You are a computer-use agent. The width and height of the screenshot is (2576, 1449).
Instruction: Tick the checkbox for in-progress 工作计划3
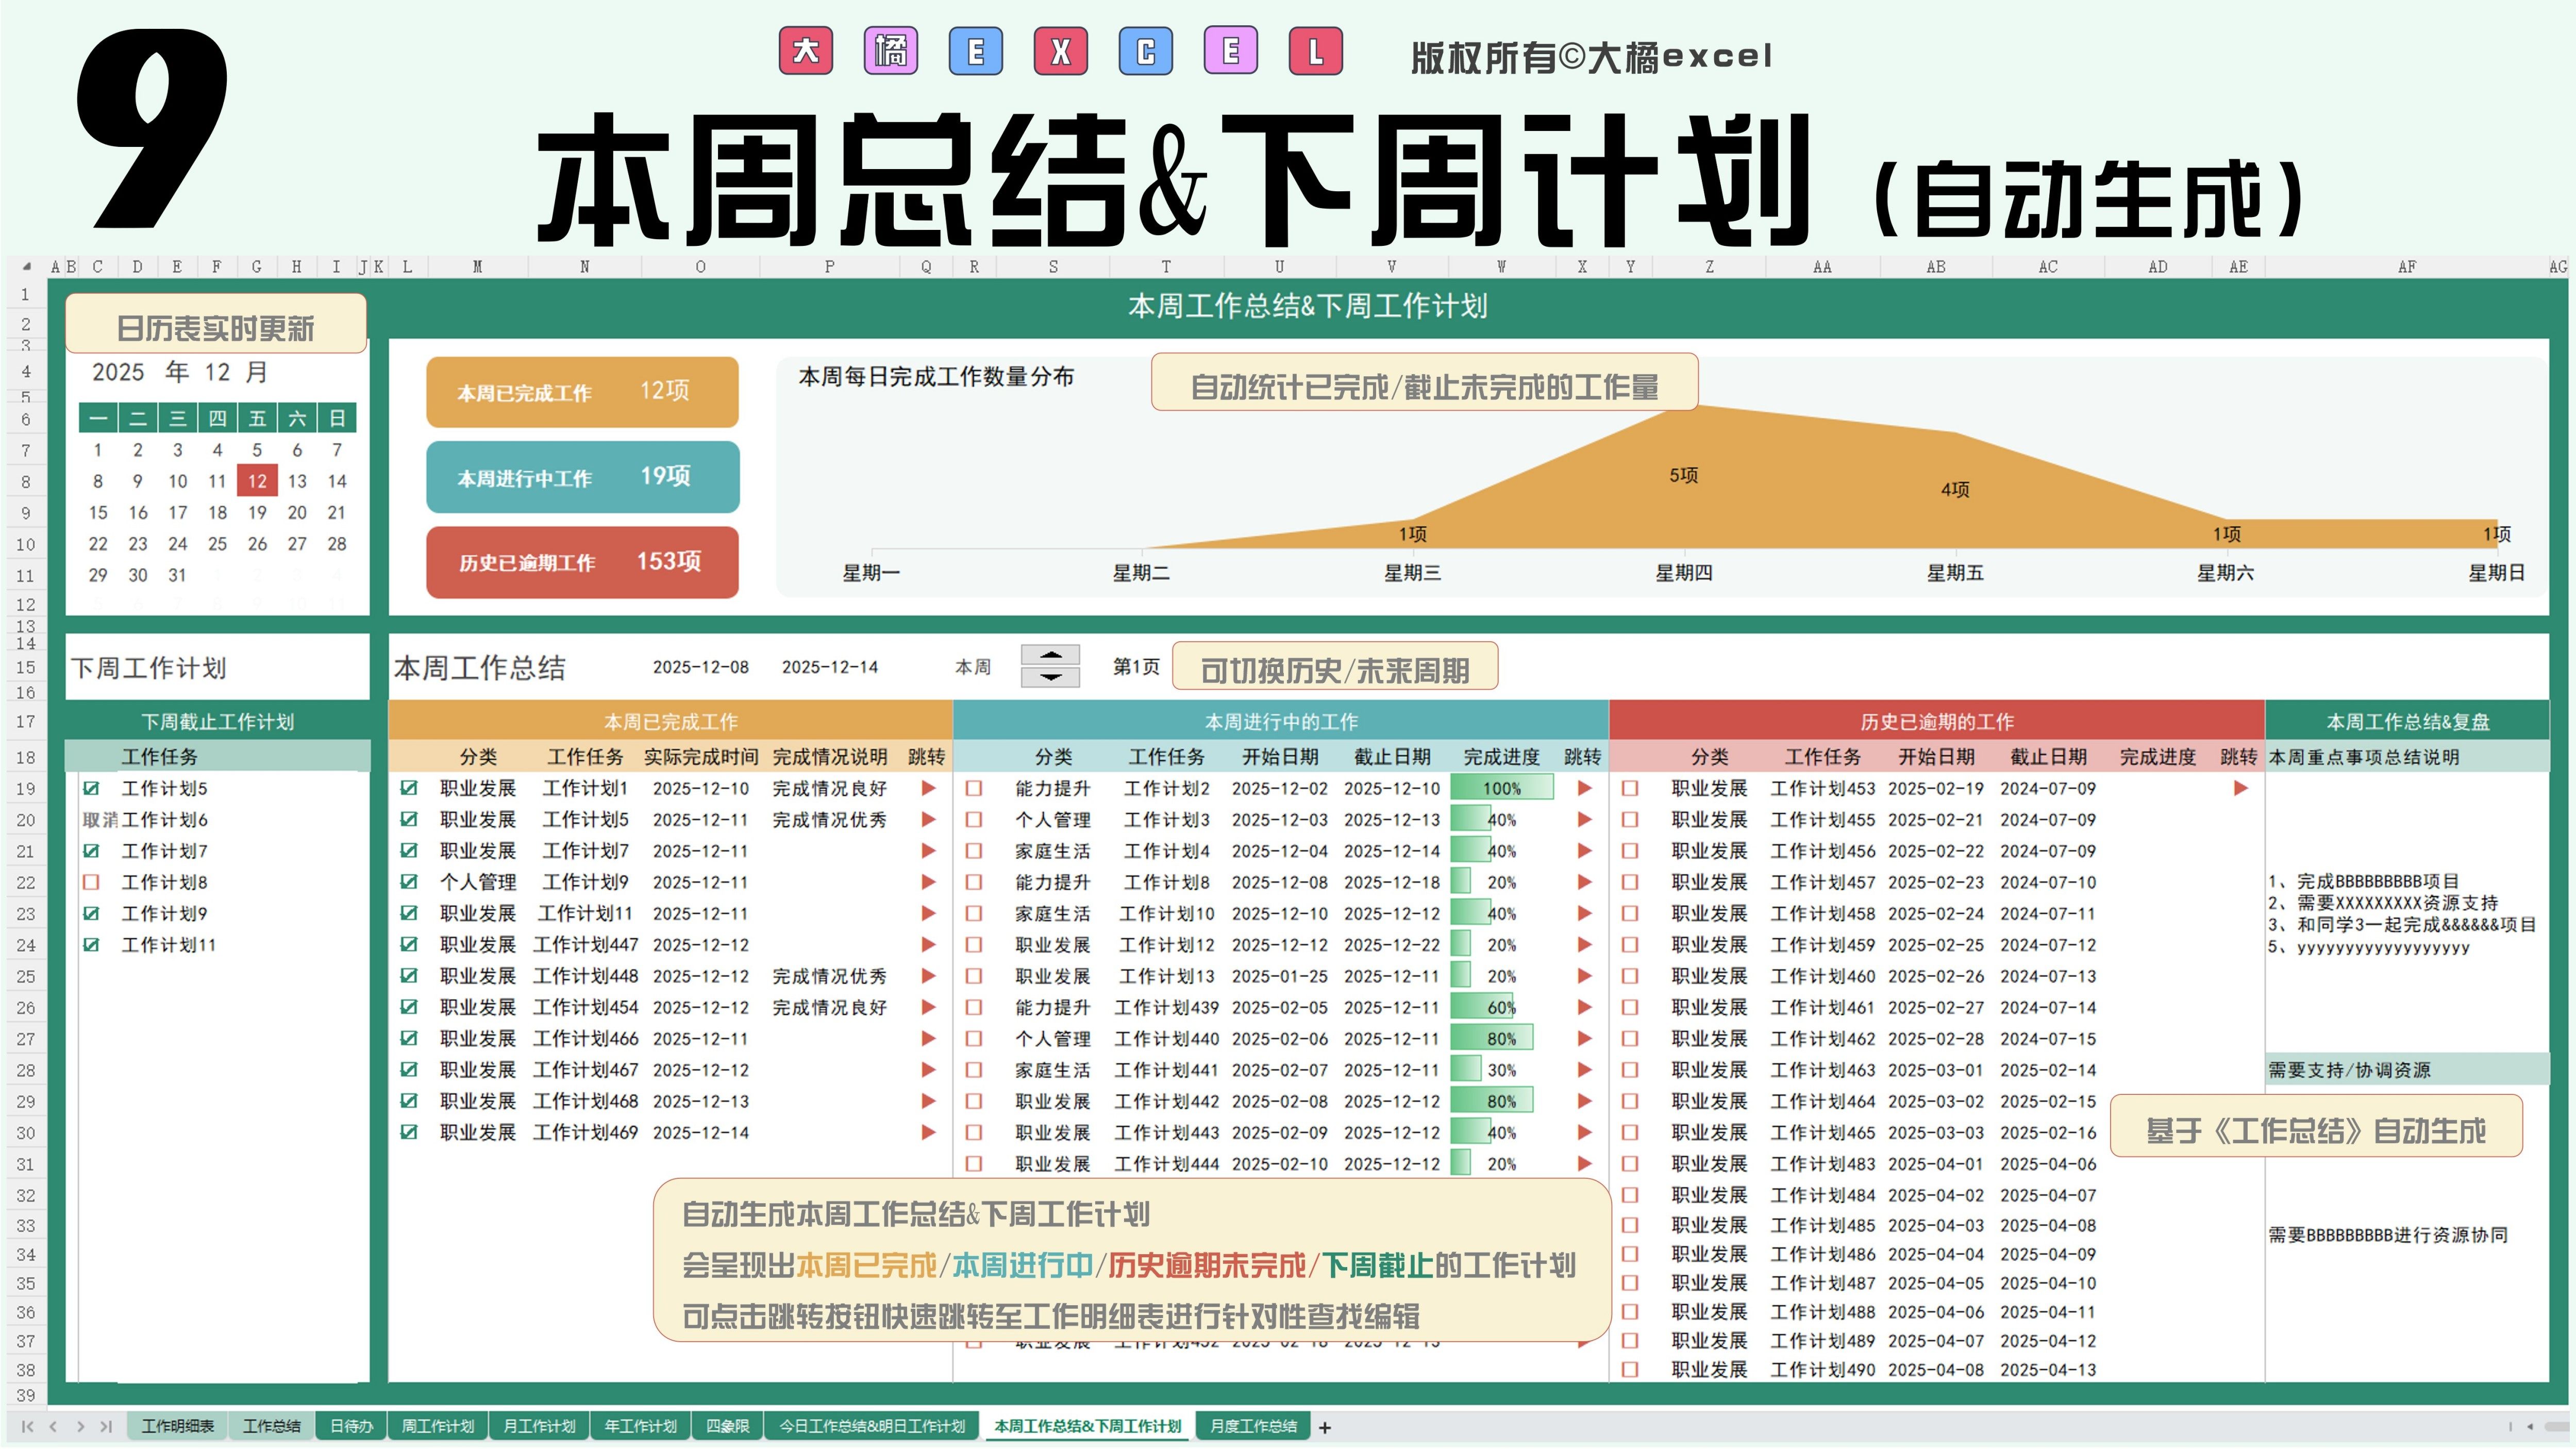click(x=974, y=820)
